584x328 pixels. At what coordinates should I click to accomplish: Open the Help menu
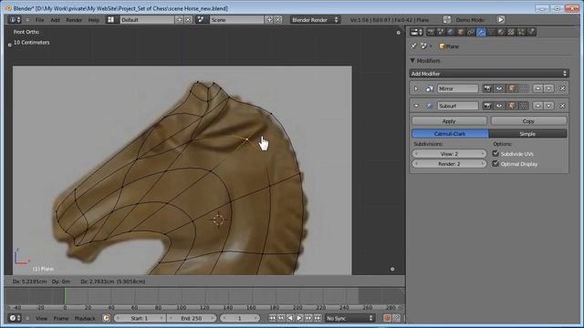point(94,20)
